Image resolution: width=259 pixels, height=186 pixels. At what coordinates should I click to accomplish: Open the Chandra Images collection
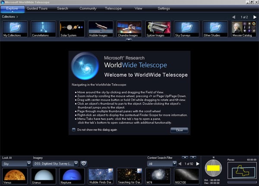point(129,29)
